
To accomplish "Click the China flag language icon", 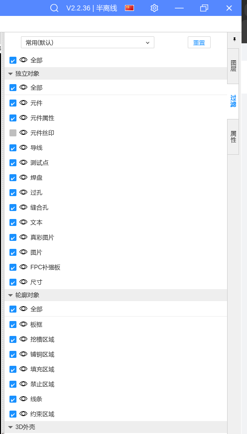I will [129, 8].
